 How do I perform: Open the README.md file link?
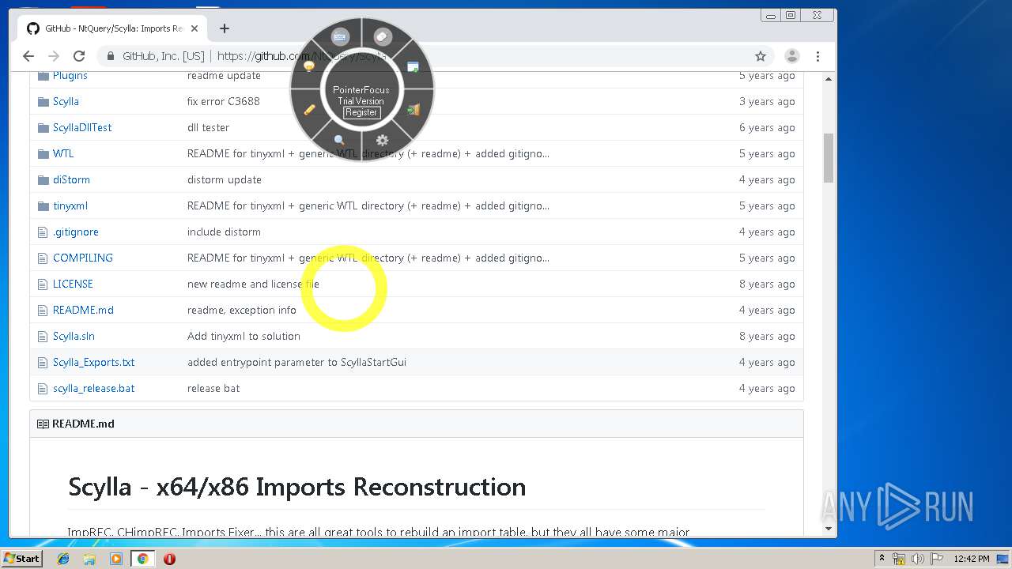83,310
